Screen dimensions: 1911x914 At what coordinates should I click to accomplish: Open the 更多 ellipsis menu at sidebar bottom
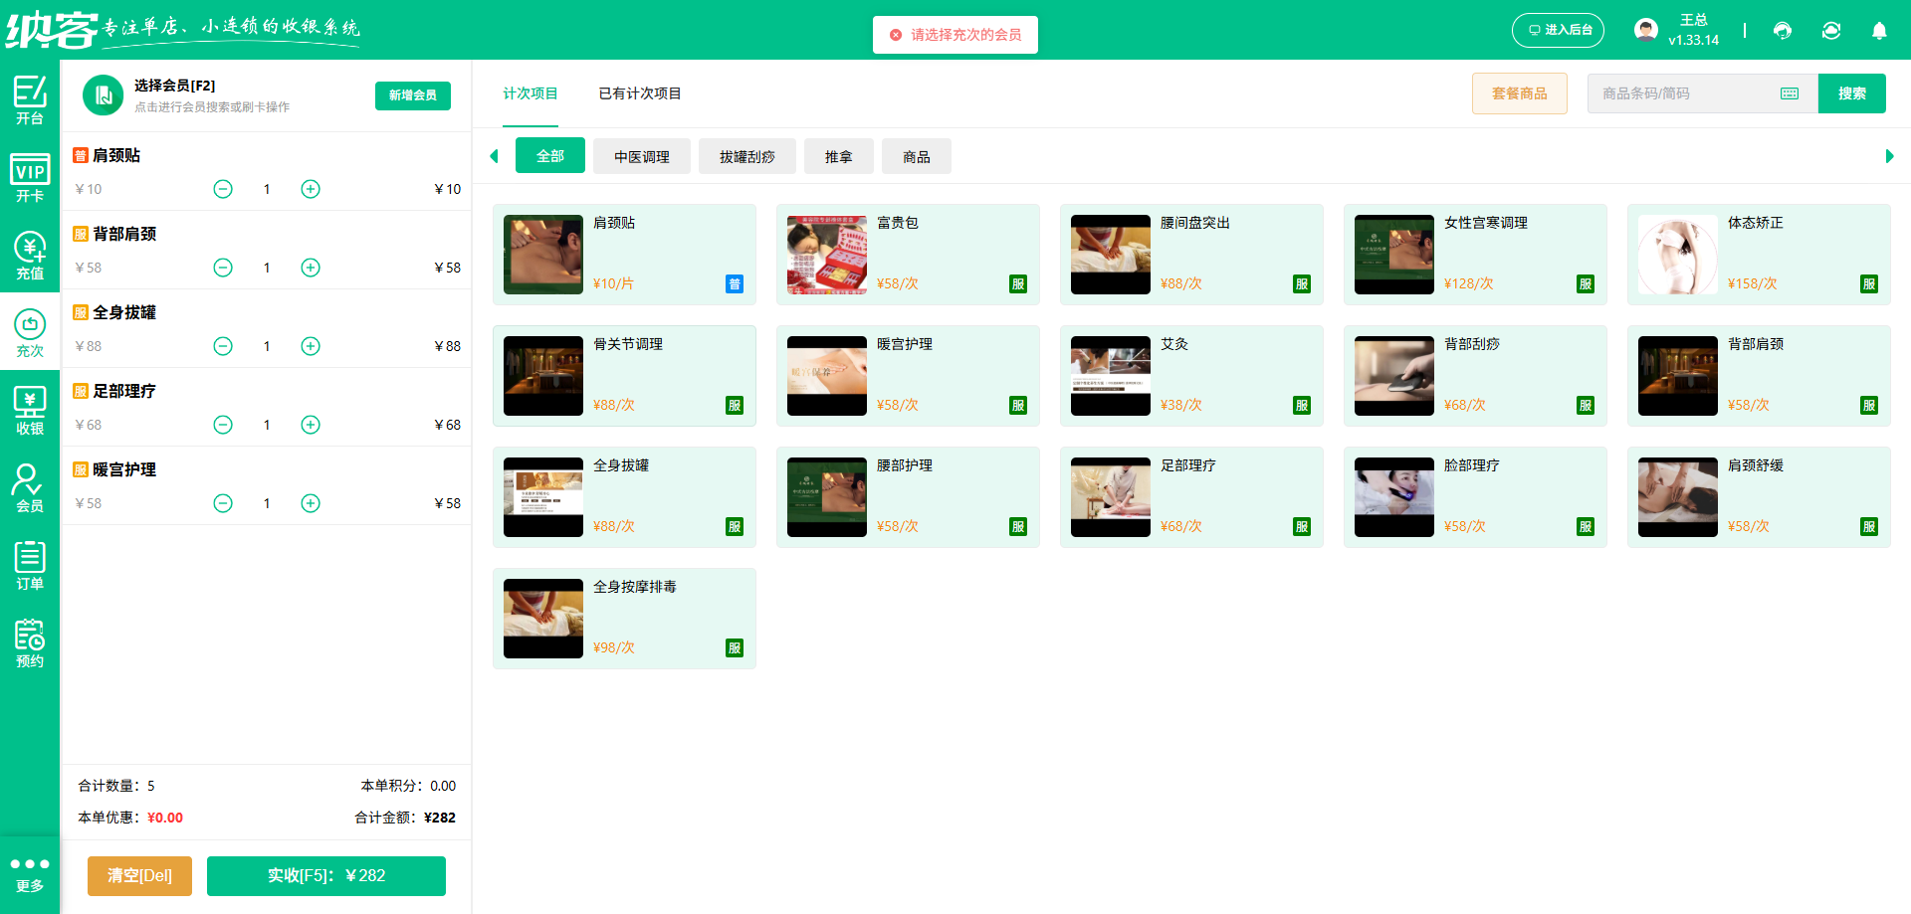(29, 873)
